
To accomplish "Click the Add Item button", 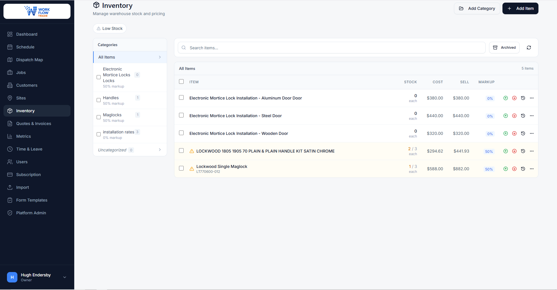I will (520, 8).
